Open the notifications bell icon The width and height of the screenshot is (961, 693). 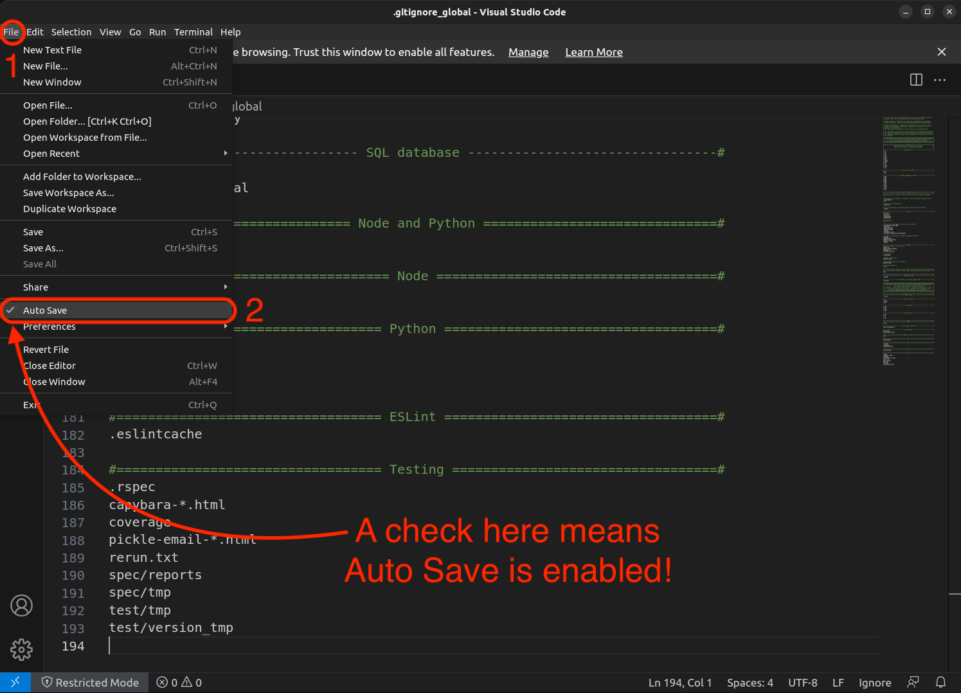pyautogui.click(x=940, y=682)
